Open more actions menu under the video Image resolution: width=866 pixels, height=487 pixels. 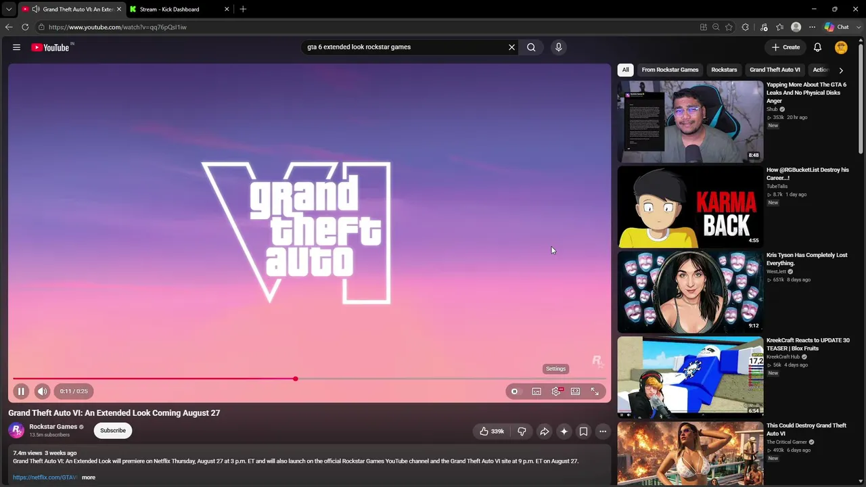pos(603,431)
